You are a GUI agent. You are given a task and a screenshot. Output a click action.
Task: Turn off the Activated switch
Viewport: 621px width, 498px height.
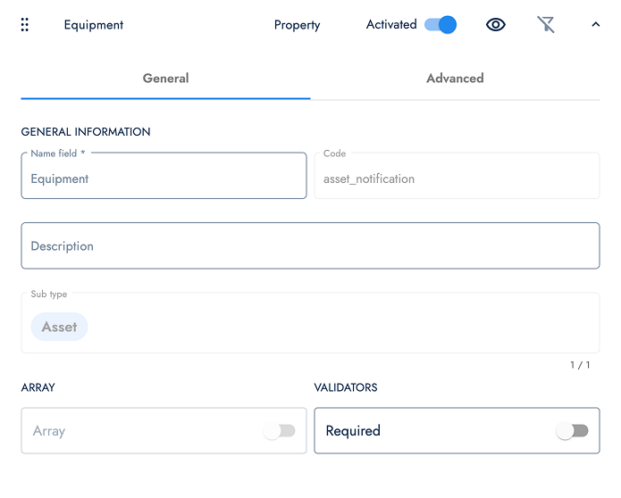click(x=441, y=25)
